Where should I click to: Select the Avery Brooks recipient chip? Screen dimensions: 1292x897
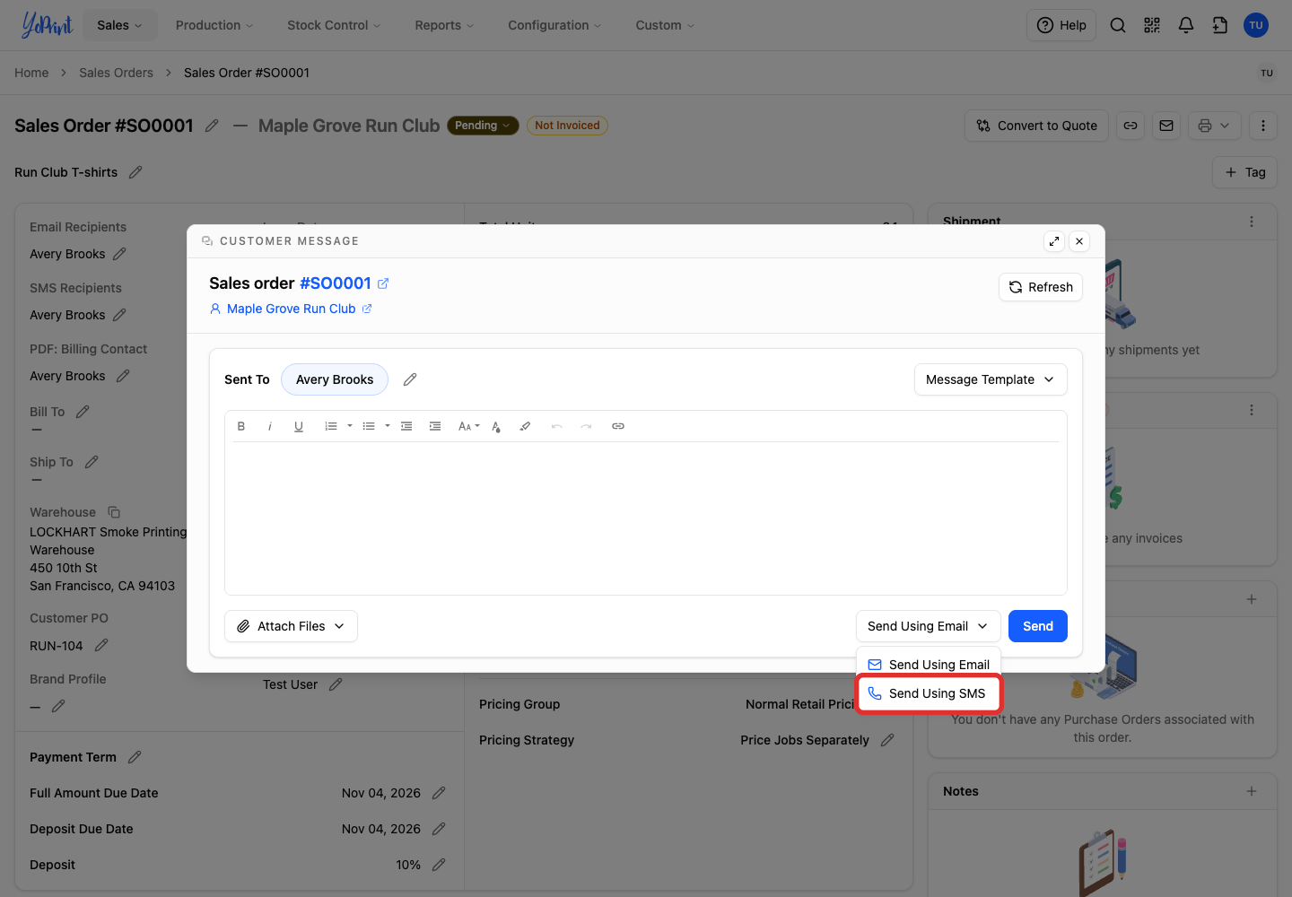point(335,379)
